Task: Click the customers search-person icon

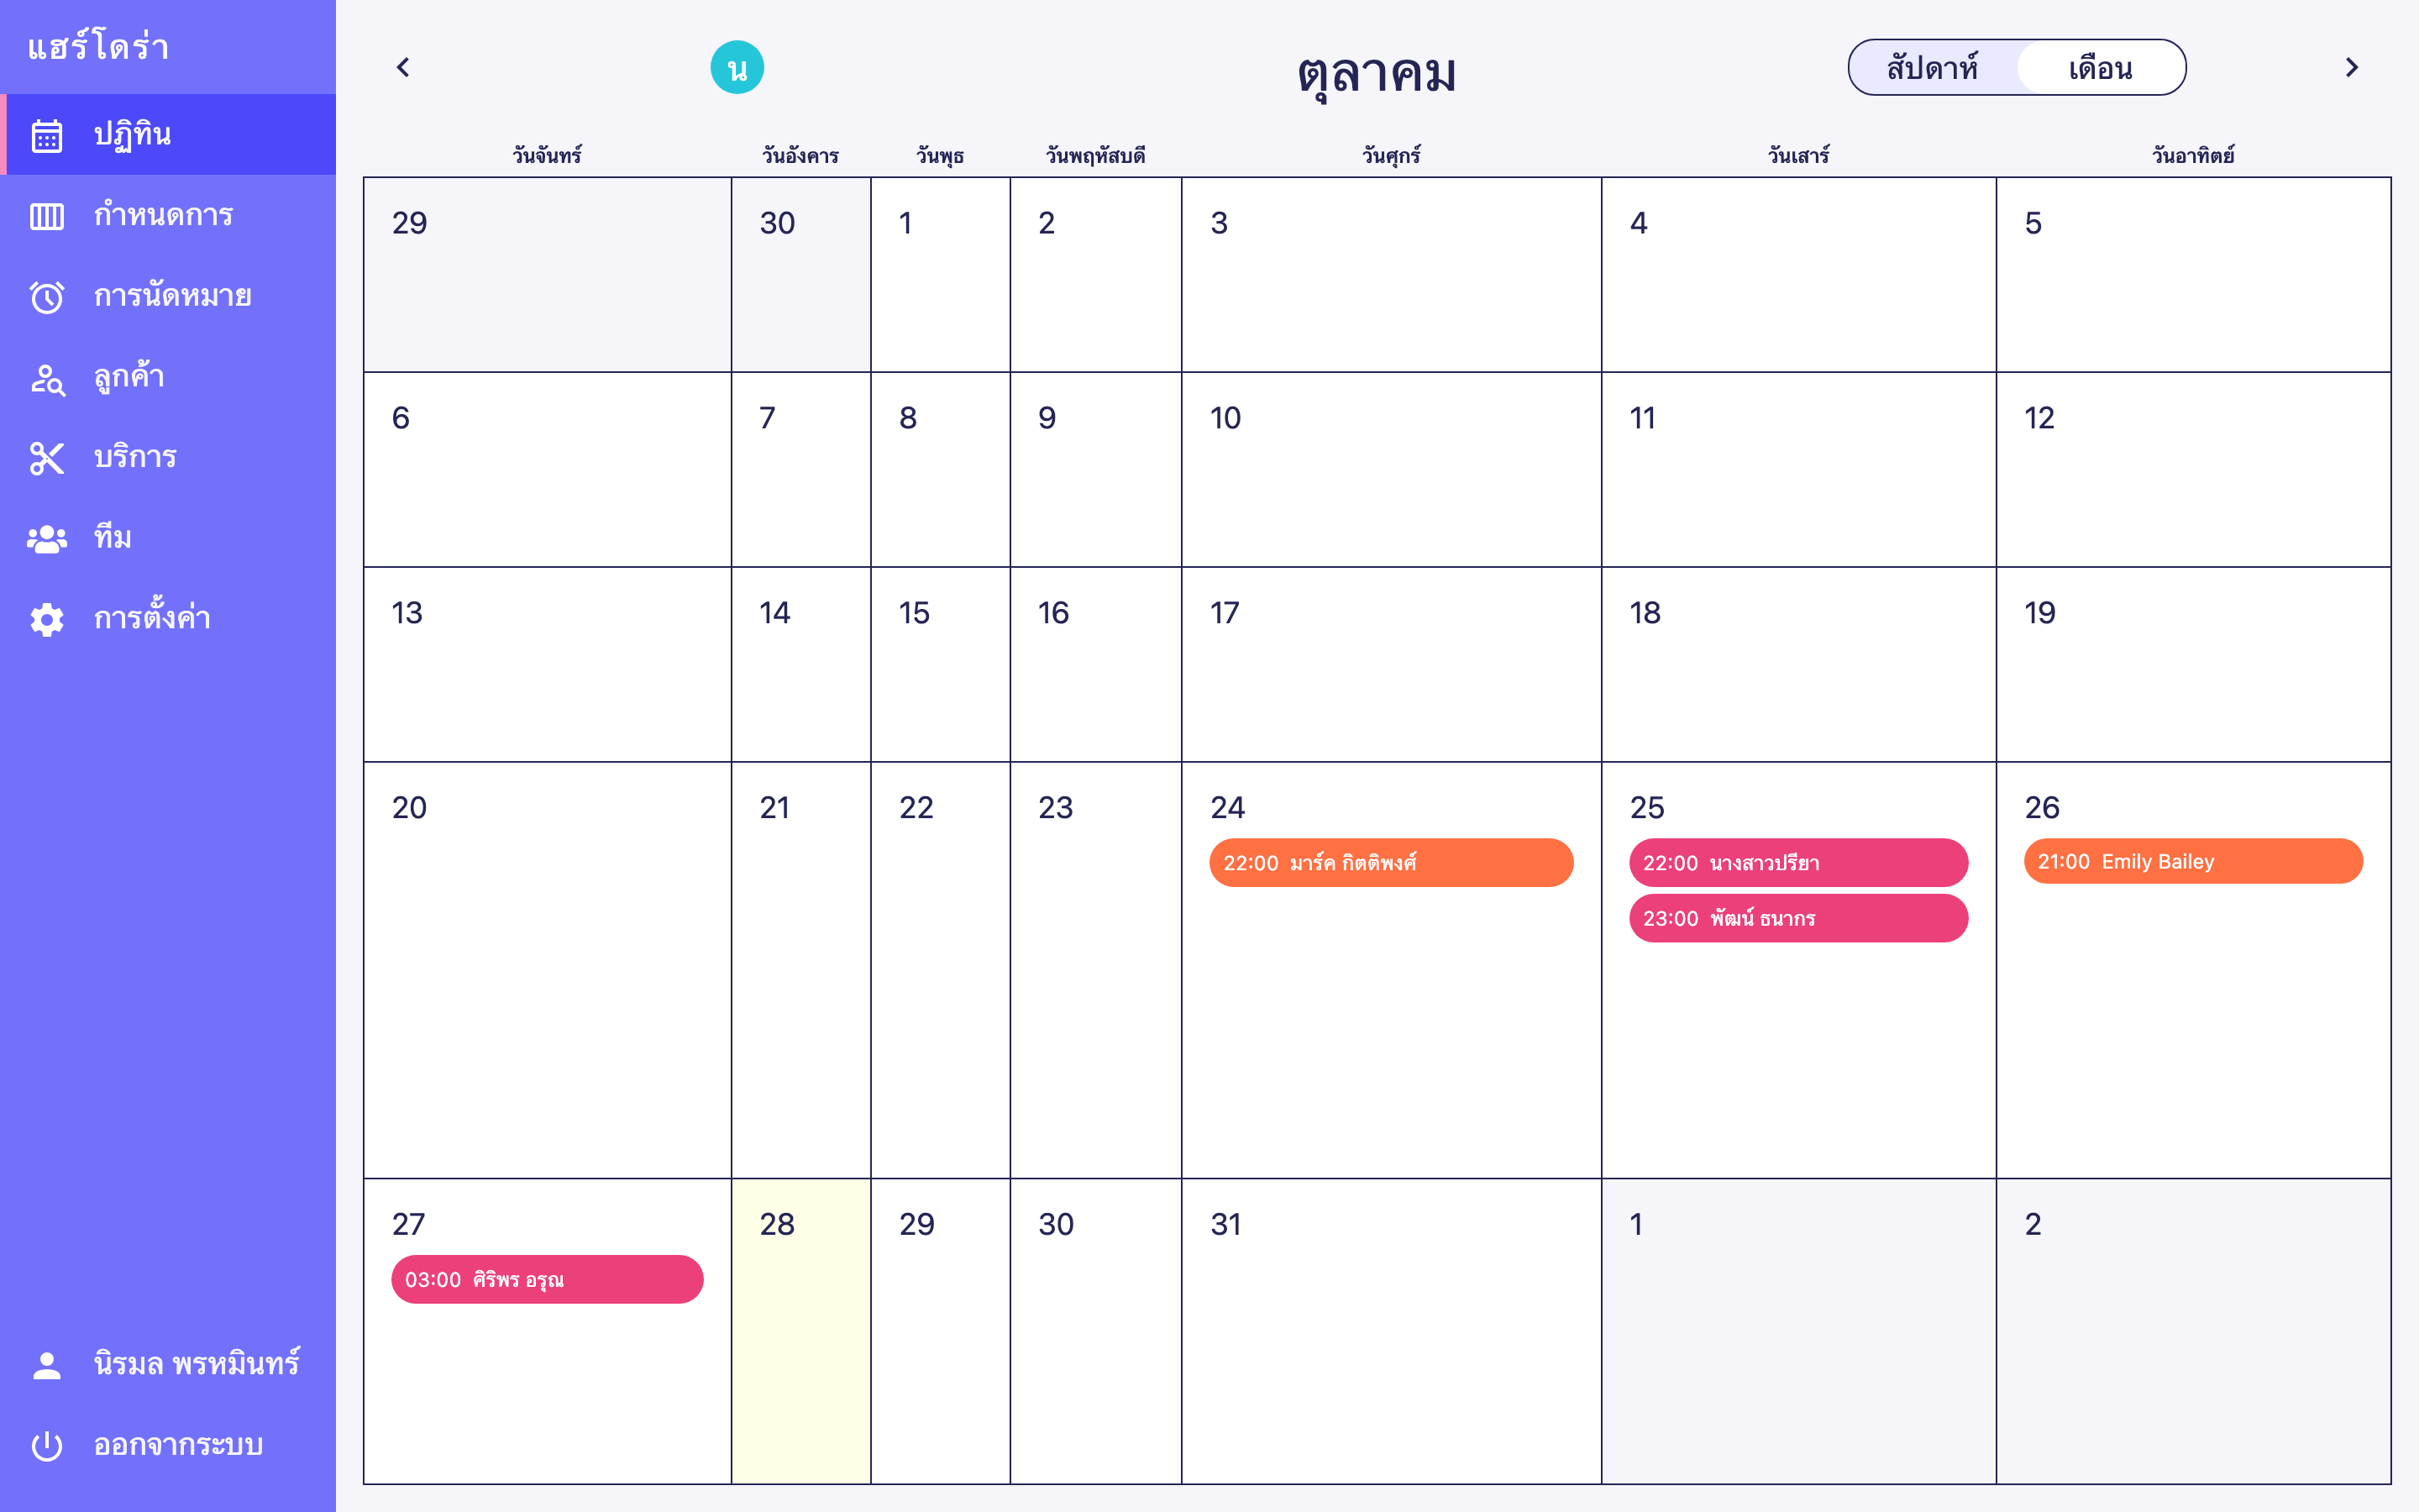Action: tap(47, 378)
